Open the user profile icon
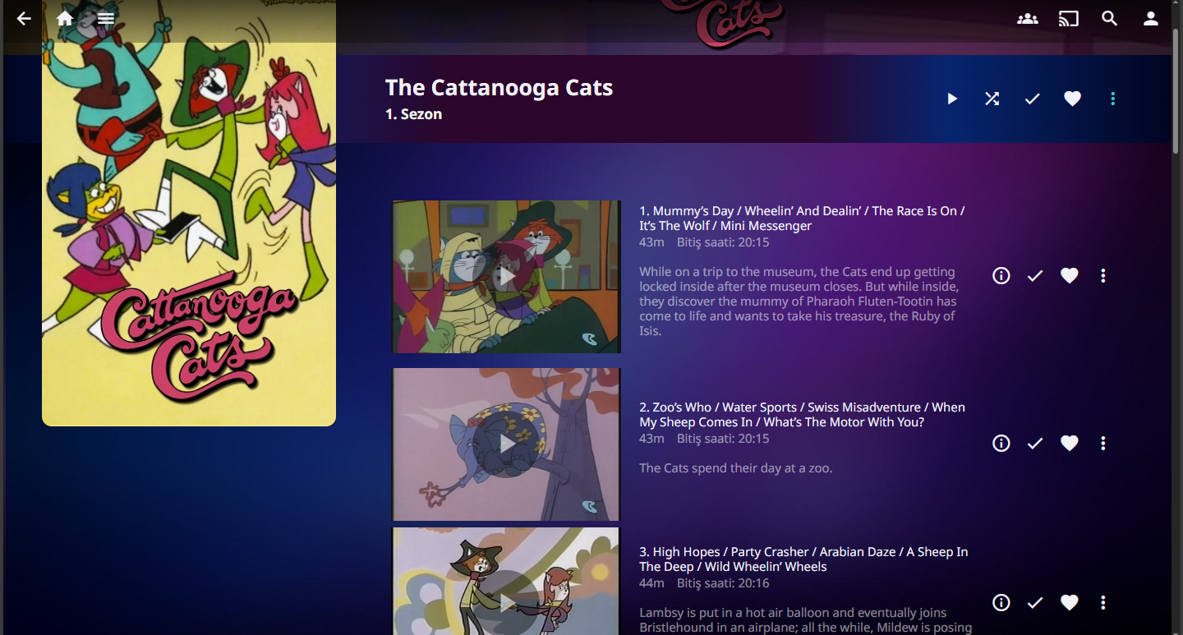The image size is (1183, 635). (x=1151, y=18)
